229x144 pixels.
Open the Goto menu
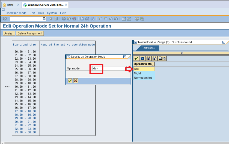coord(41,13)
